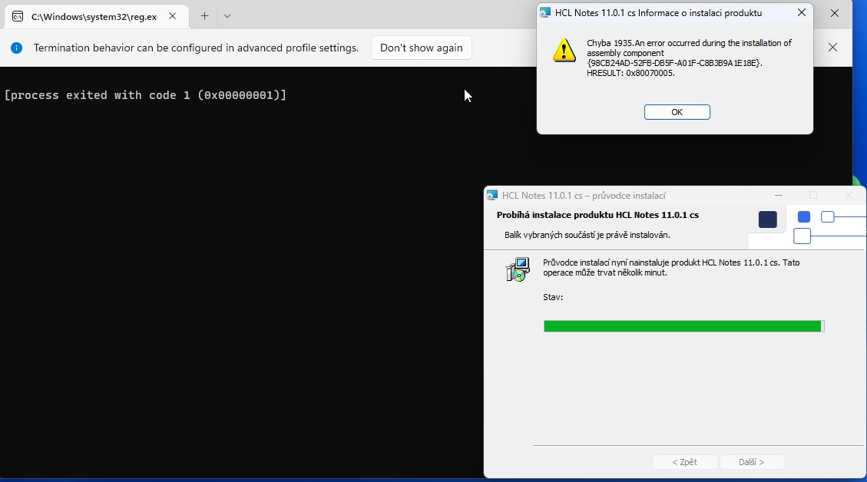
Task: Click the Další next button
Action: click(752, 462)
